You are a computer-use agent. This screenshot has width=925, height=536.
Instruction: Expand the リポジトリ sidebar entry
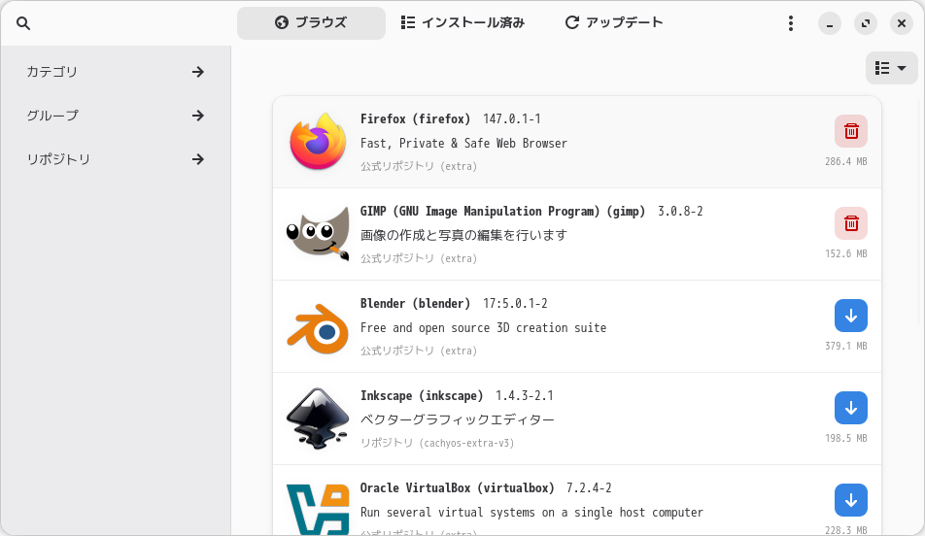coord(115,159)
